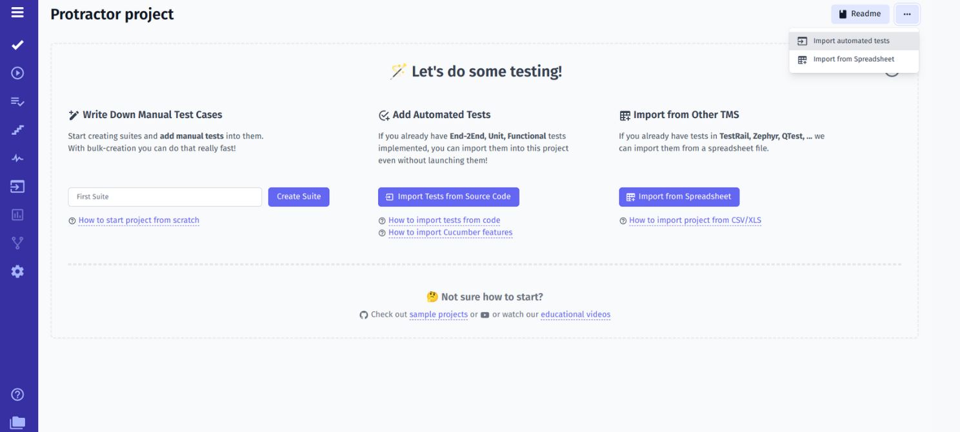Select the branching workflow icon in sidebar
This screenshot has width=960, height=432.
tap(17, 243)
